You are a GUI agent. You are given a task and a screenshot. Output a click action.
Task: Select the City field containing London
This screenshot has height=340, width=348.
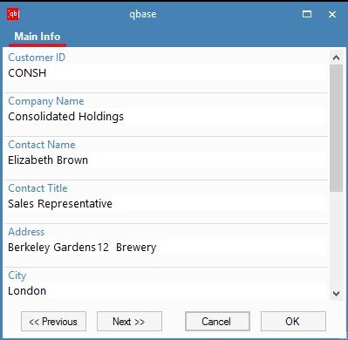[167, 291]
